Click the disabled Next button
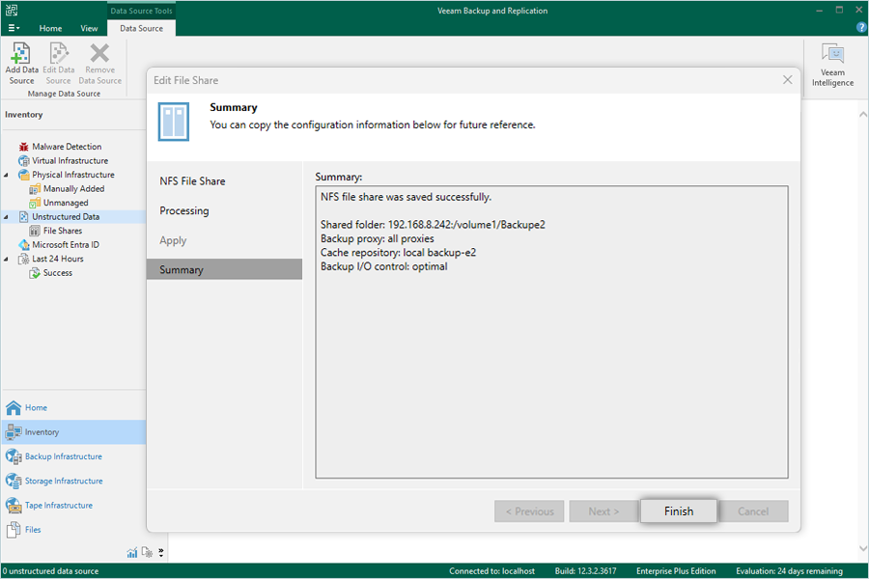 coord(603,511)
